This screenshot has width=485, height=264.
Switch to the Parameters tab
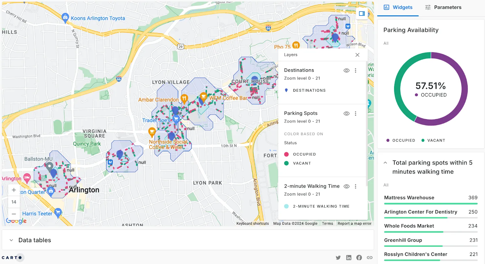(x=443, y=8)
